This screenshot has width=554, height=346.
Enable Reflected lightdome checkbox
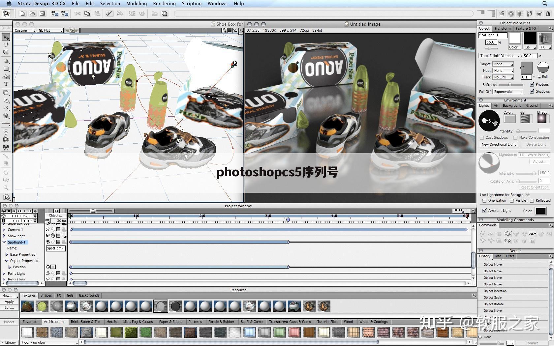point(532,200)
